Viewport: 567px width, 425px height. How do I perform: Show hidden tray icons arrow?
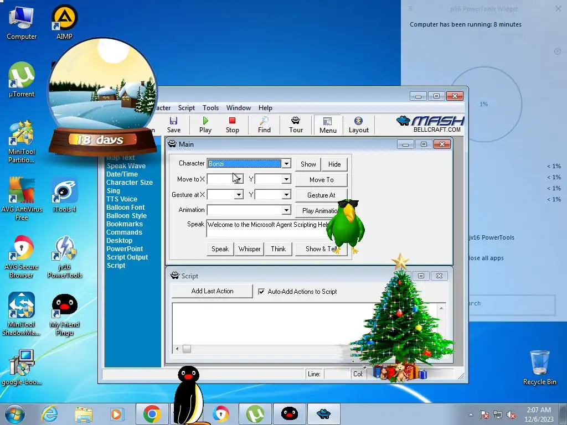click(471, 414)
